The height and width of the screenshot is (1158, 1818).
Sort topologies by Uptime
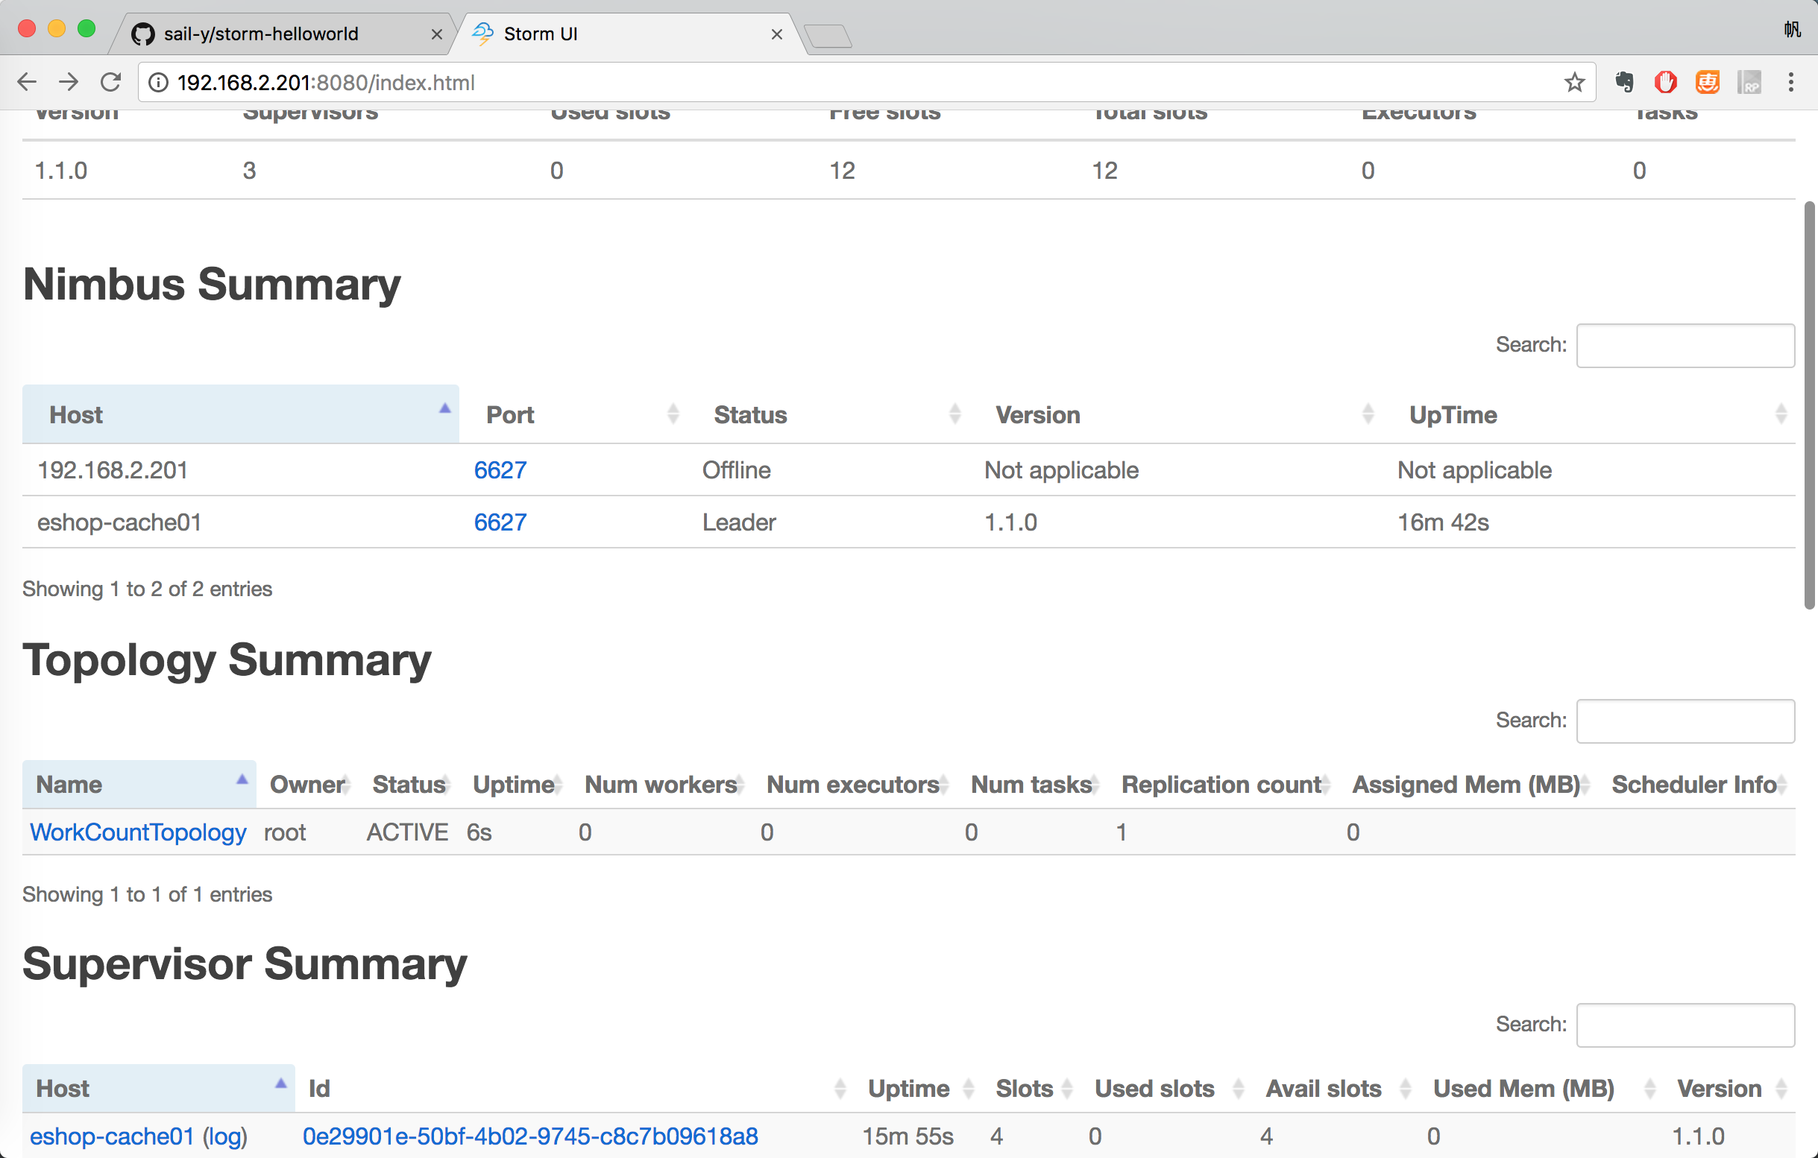515,785
